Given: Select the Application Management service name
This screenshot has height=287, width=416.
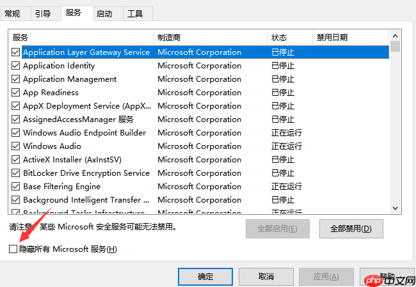Looking at the screenshot, I should point(70,79).
